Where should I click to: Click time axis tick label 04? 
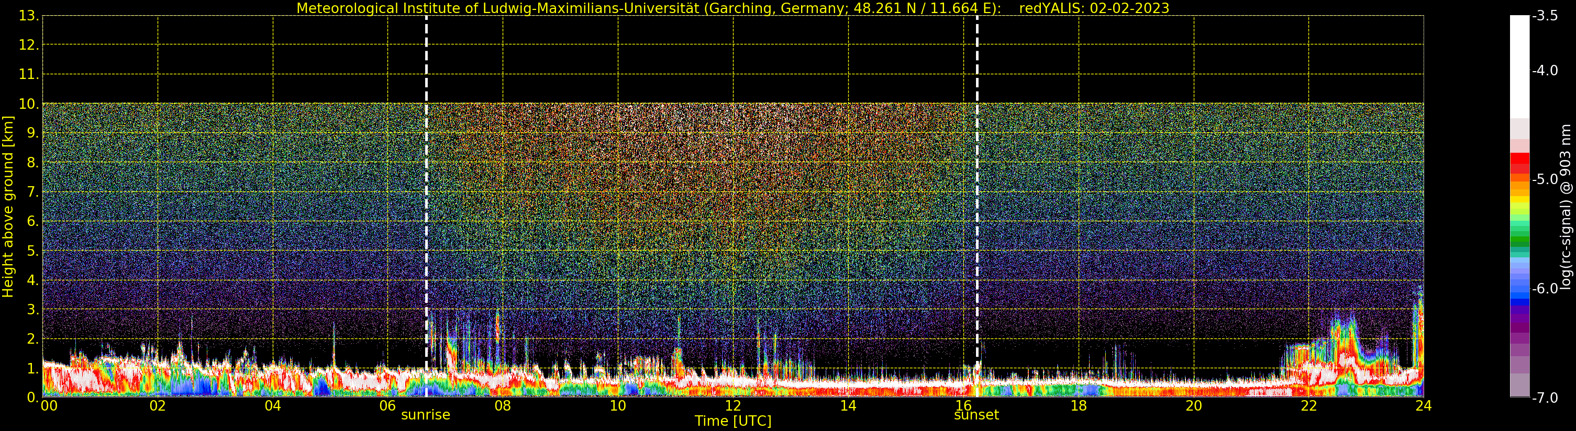273,406
